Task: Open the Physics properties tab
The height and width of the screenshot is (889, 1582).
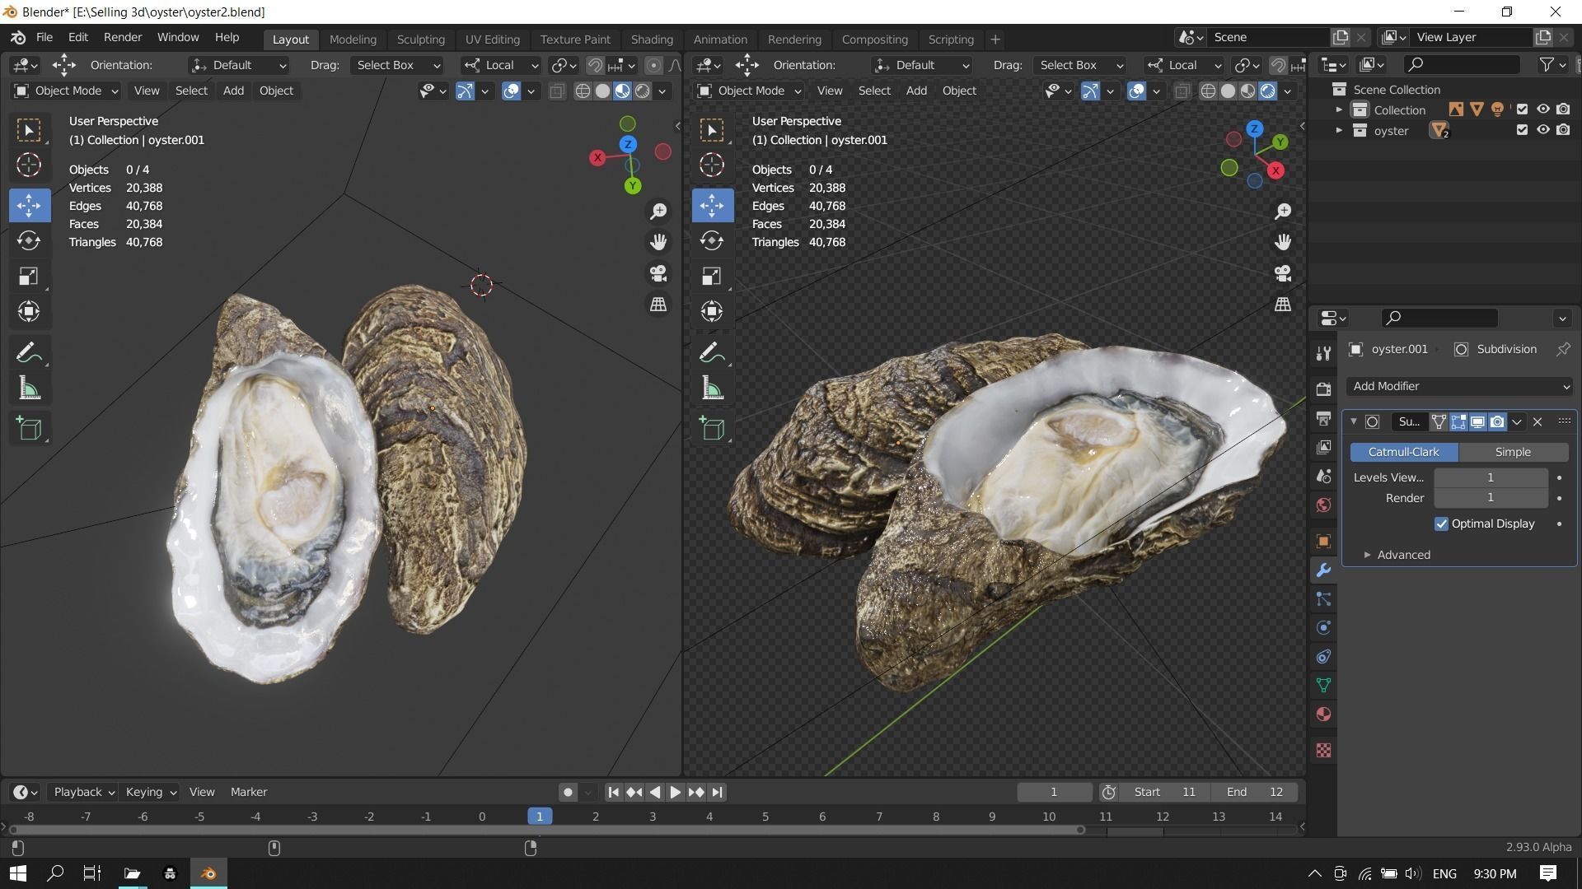Action: point(1323,628)
